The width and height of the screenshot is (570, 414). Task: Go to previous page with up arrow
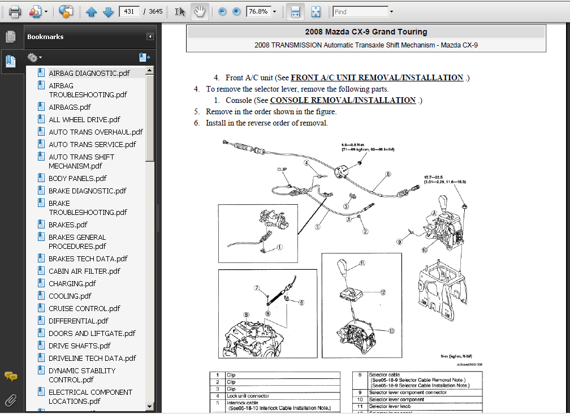[x=91, y=12]
